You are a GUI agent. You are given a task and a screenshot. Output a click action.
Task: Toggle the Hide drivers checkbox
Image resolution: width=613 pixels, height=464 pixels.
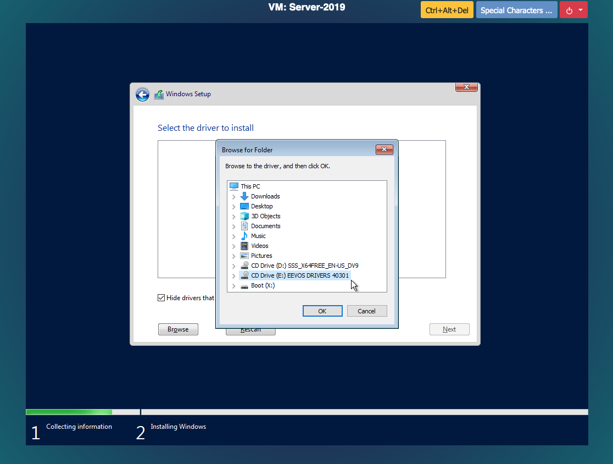click(161, 298)
